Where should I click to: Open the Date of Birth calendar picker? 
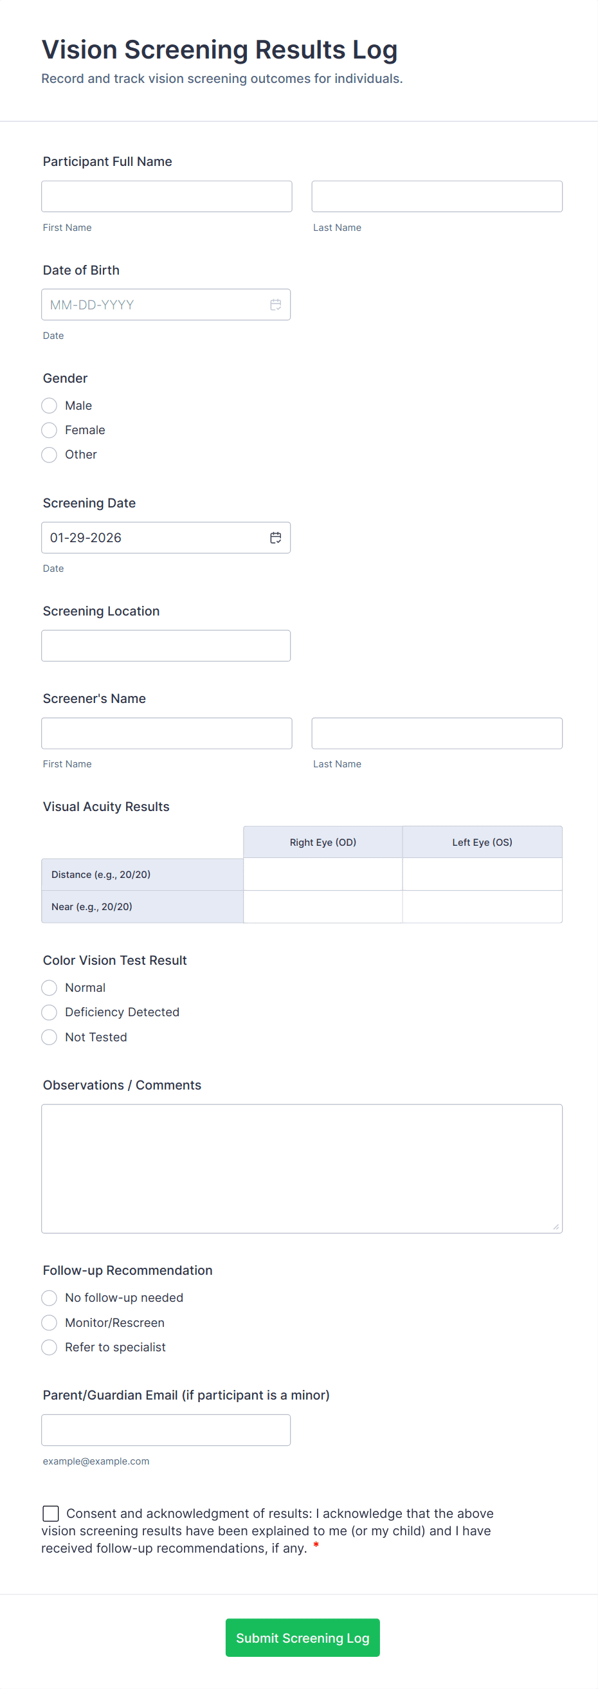pyautogui.click(x=276, y=304)
